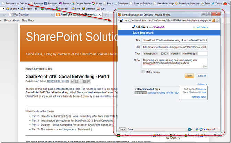The width and height of the screenshot is (231, 143).
Task: Share the post via the Facebook icon
Action: click(85, 81)
